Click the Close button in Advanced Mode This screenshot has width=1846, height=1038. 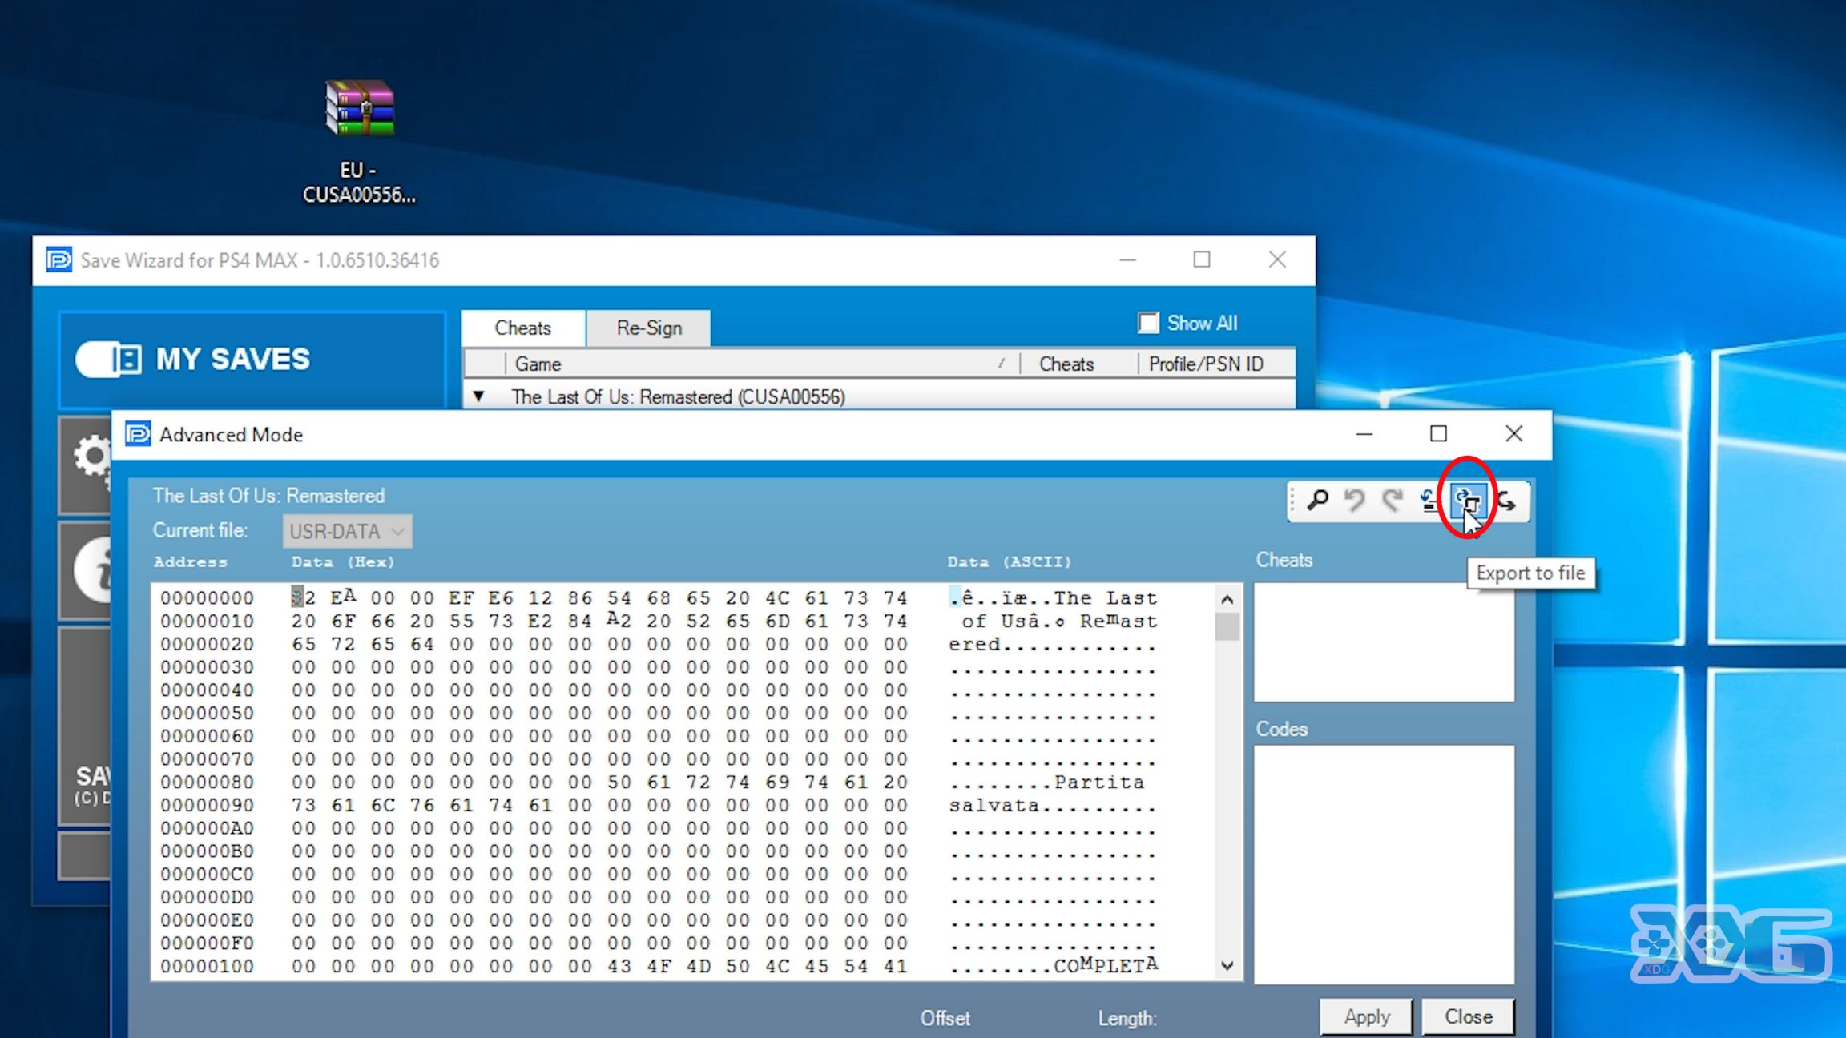point(1468,1016)
